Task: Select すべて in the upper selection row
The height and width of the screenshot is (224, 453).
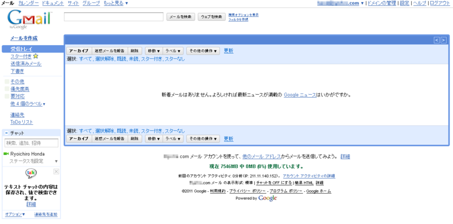Action: coord(86,59)
